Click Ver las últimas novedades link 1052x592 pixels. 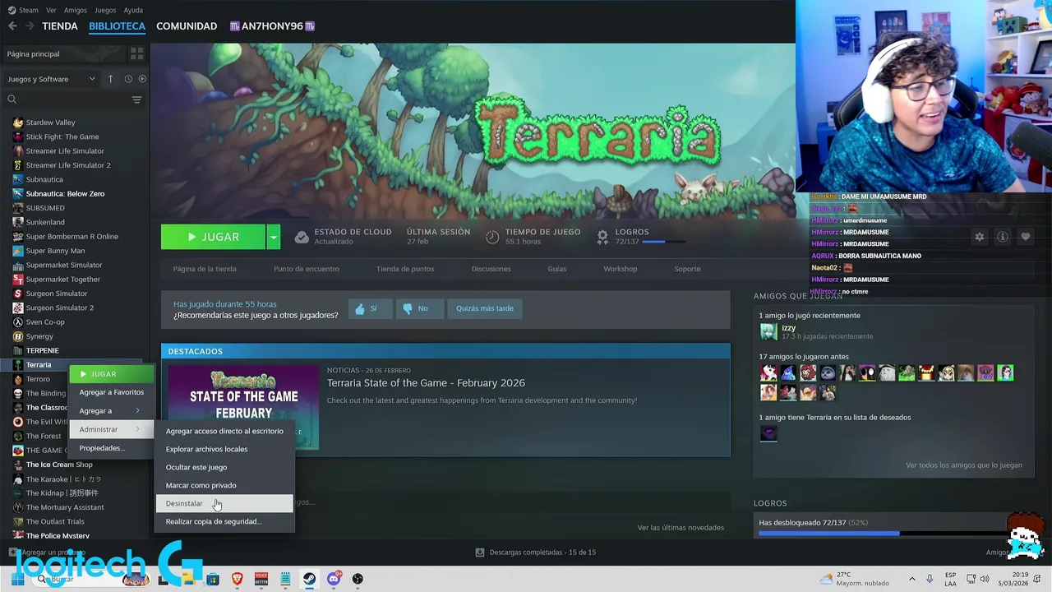pyautogui.click(x=681, y=528)
